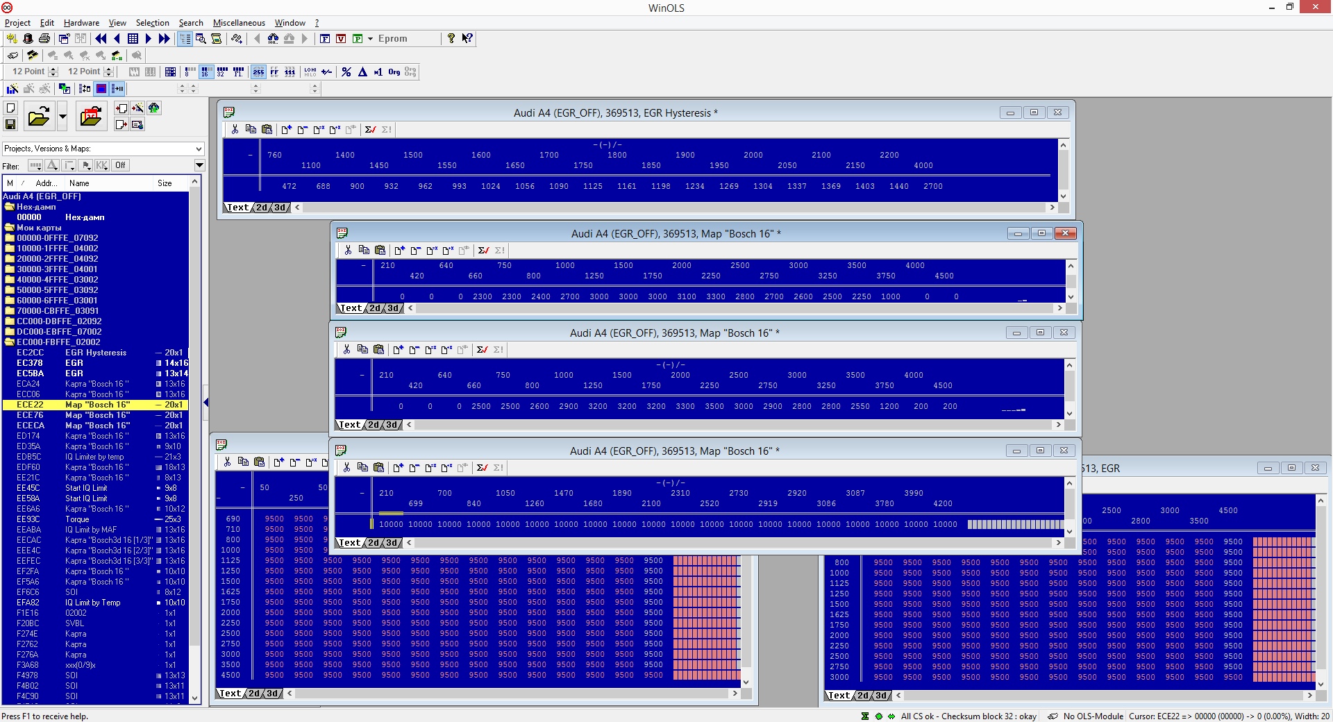Increase first 12 Point font size spinner
The image size is (1333, 722).
[53, 69]
